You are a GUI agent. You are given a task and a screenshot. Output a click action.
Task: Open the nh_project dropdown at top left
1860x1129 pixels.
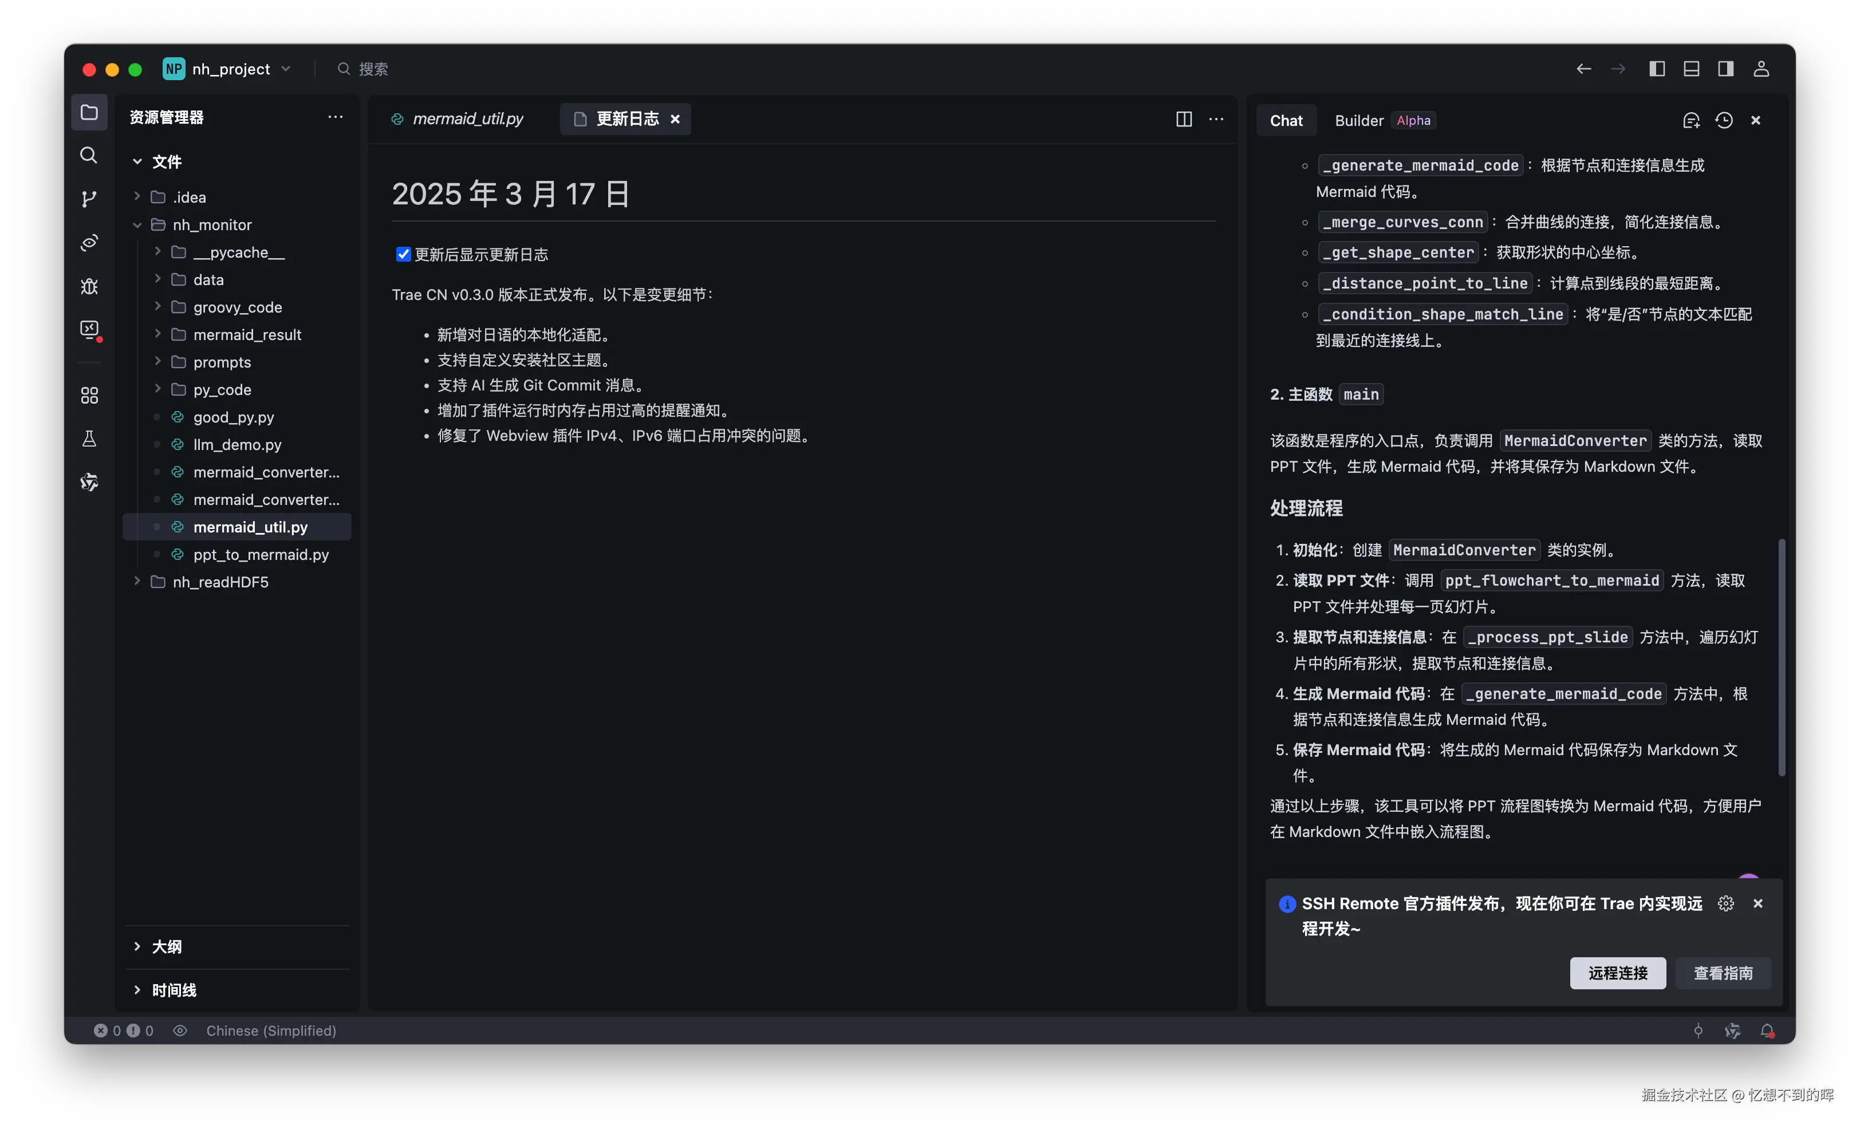tap(285, 68)
